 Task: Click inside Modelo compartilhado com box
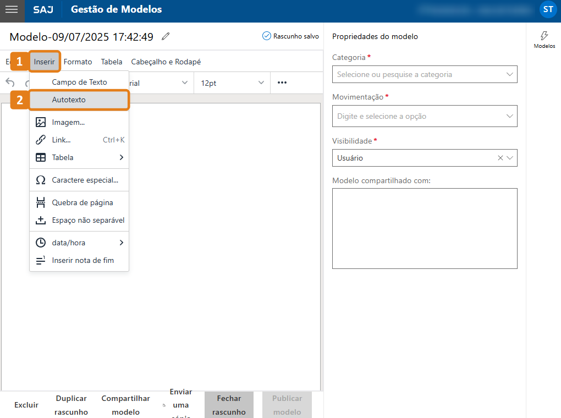[x=424, y=228]
